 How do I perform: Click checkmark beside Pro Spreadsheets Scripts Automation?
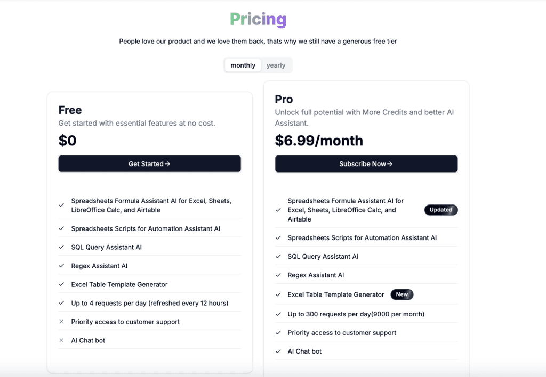point(278,238)
